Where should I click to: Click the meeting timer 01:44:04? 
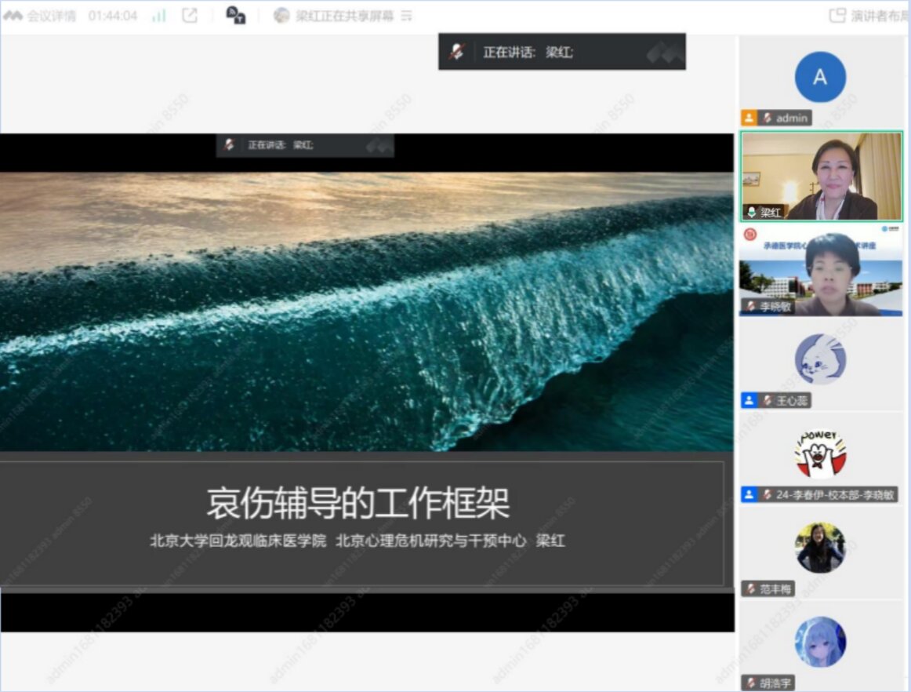click(113, 16)
